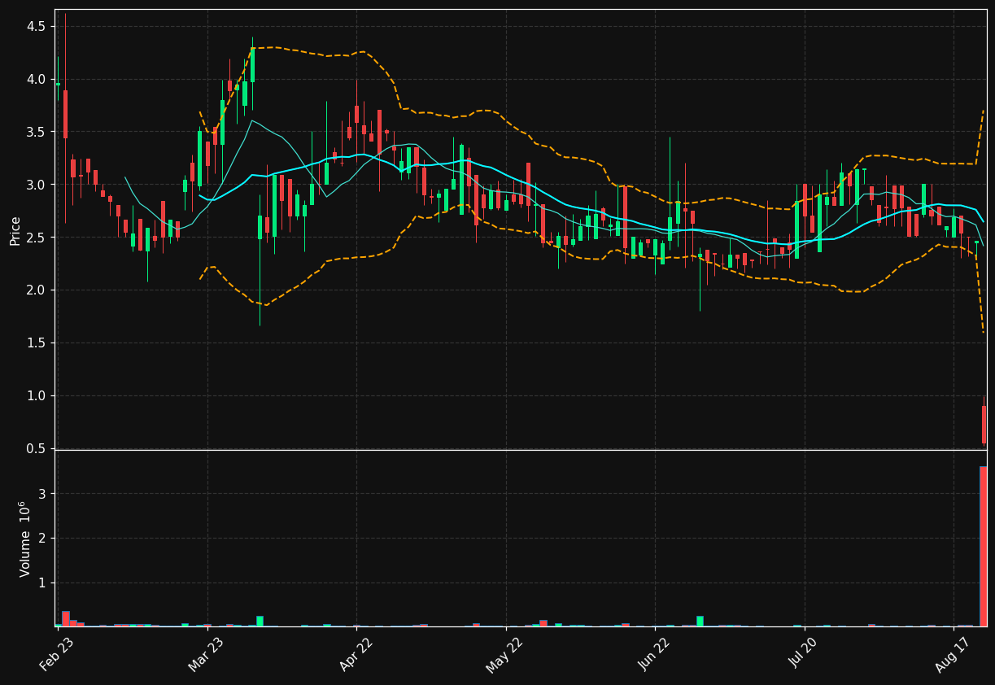
Task: Click the 2.0 price axis value
Action: point(36,290)
